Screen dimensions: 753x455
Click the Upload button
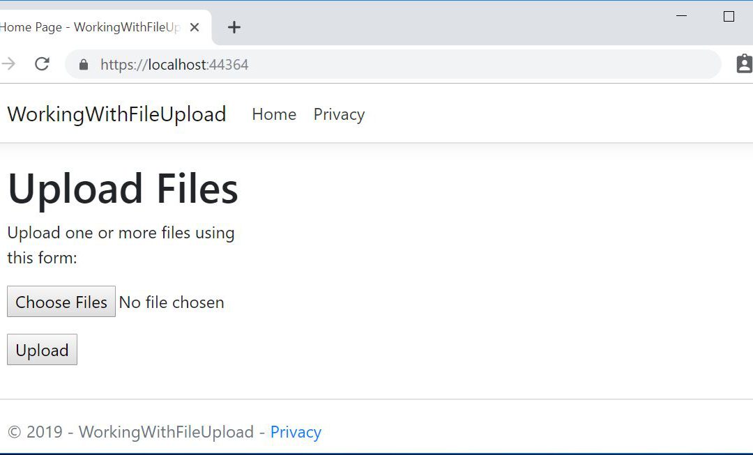42,350
